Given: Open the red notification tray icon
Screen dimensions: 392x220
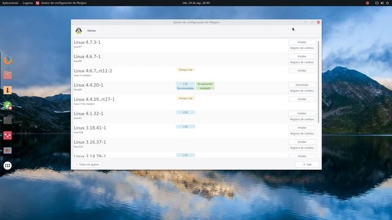Looking at the screenshot, I should [x=367, y=3].
